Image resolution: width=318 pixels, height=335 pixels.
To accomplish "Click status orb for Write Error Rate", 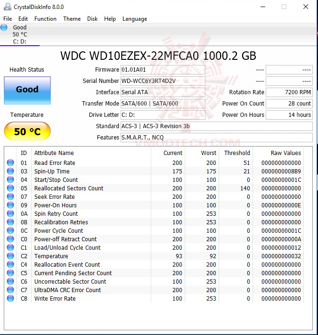I will (x=10, y=298).
